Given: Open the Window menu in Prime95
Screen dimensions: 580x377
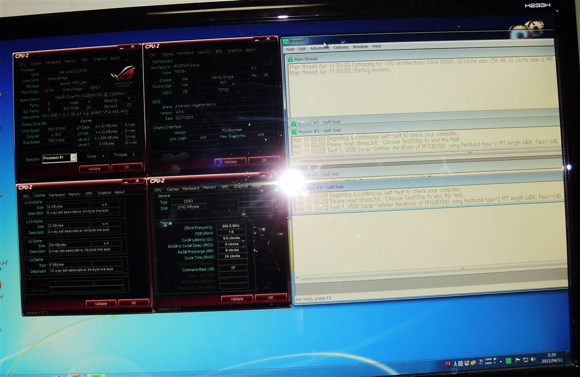Looking at the screenshot, I should point(360,46).
